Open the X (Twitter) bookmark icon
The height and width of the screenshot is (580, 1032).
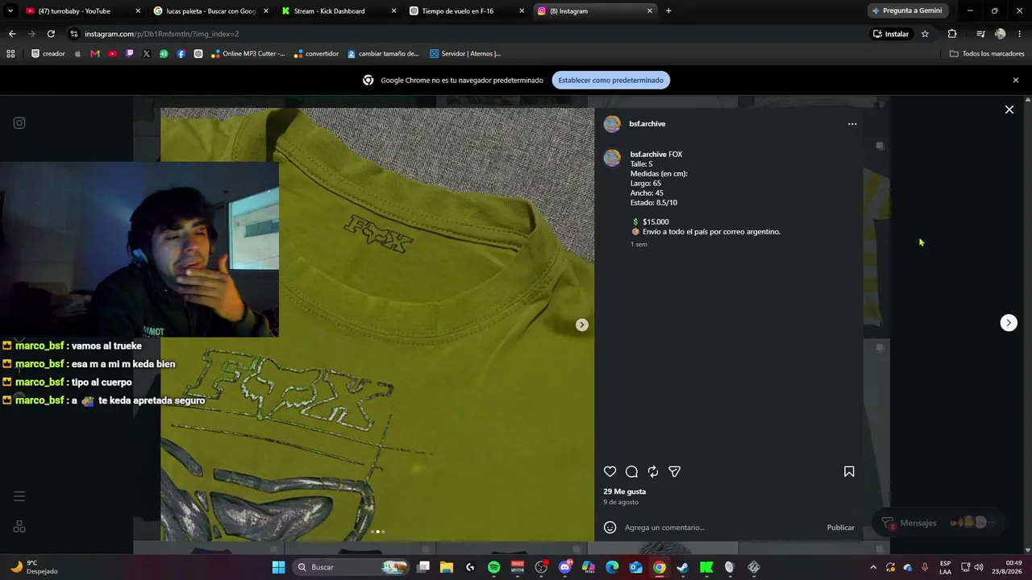point(146,54)
